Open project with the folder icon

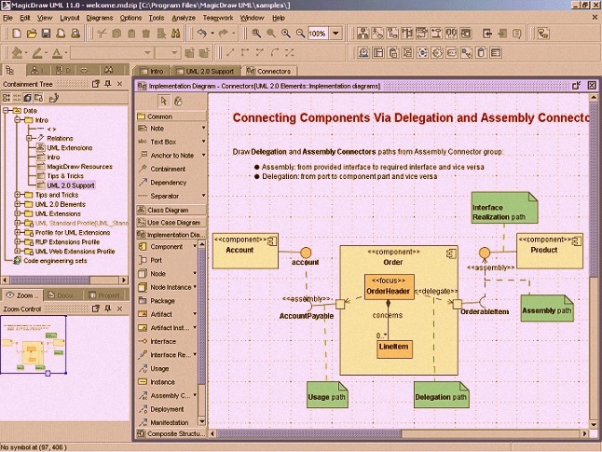[x=32, y=34]
